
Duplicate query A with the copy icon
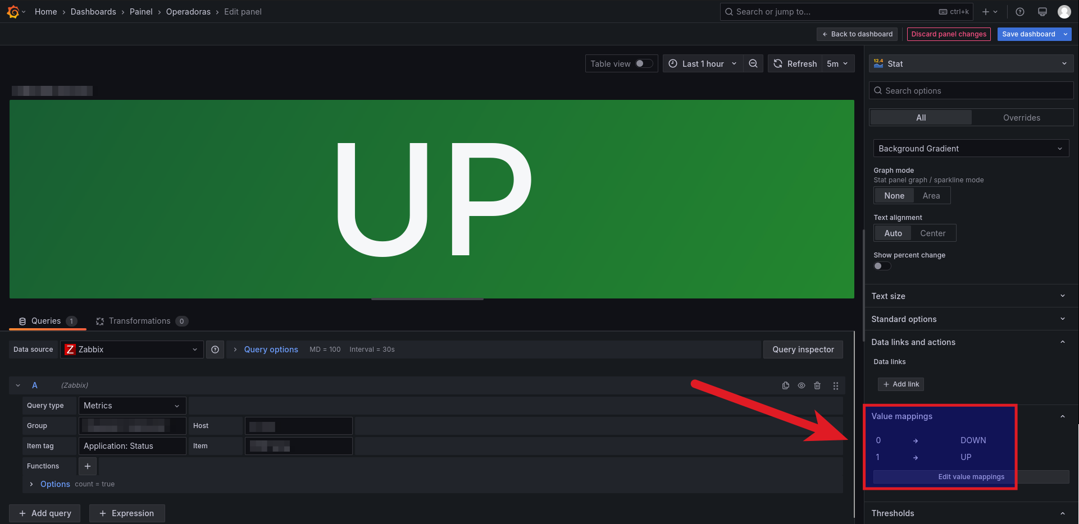tap(786, 385)
